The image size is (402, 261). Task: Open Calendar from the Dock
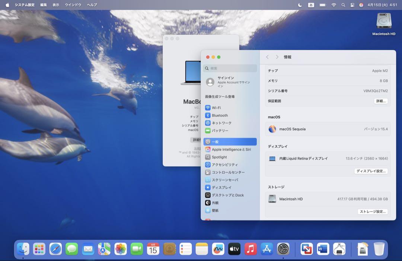(153, 249)
